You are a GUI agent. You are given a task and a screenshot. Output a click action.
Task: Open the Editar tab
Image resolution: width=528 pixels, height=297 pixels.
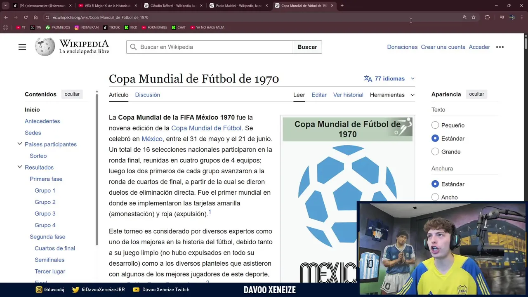pos(319,95)
